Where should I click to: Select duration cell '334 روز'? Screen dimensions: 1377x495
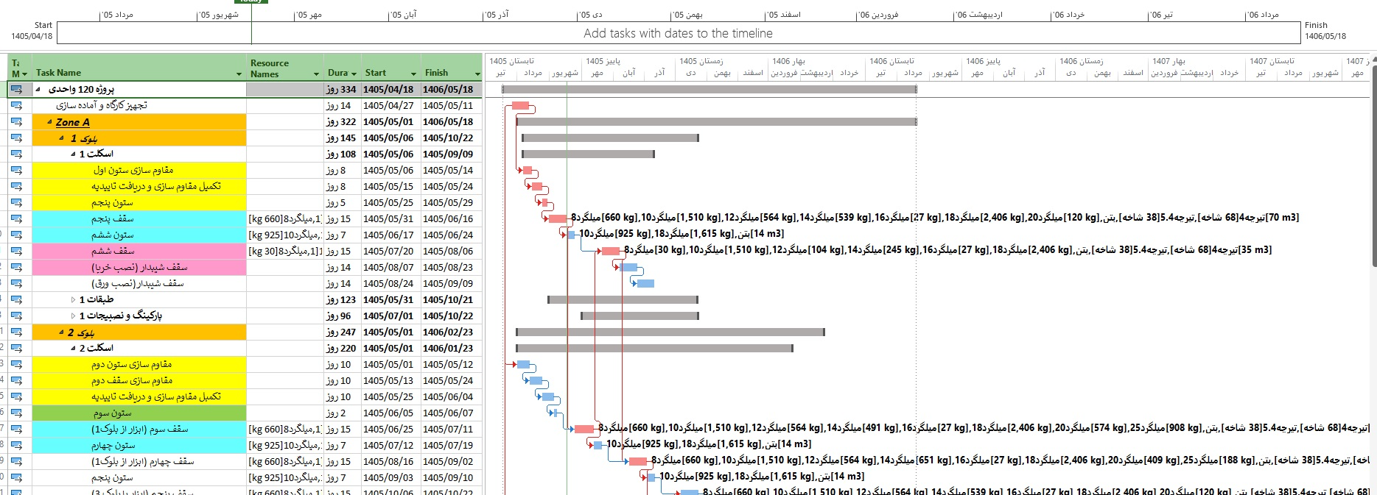pyautogui.click(x=342, y=89)
